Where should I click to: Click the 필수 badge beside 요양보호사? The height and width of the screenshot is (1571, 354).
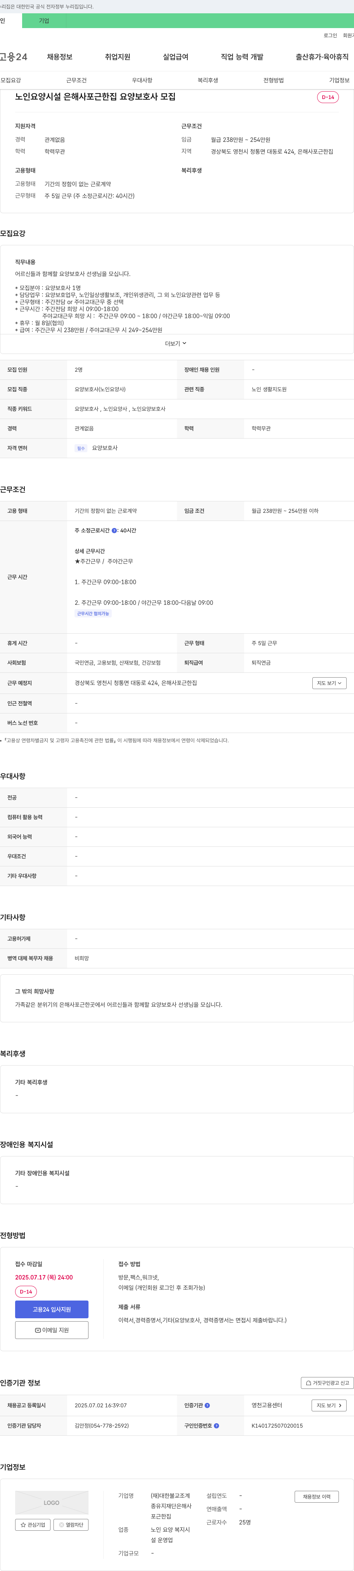81,448
